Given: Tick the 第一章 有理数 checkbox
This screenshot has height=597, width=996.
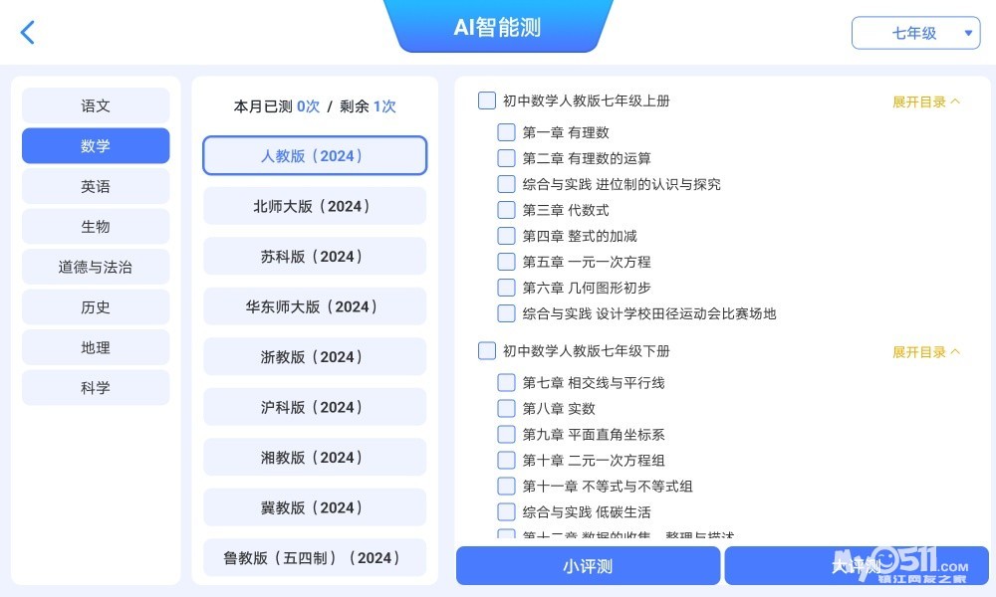Looking at the screenshot, I should [507, 132].
